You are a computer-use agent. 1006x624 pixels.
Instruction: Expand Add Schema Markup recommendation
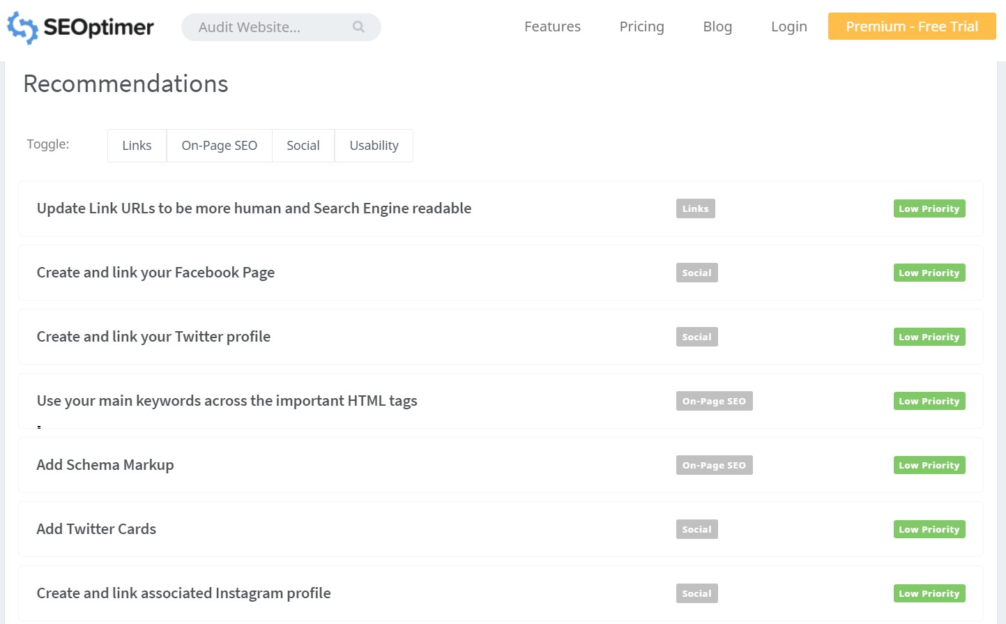point(501,465)
